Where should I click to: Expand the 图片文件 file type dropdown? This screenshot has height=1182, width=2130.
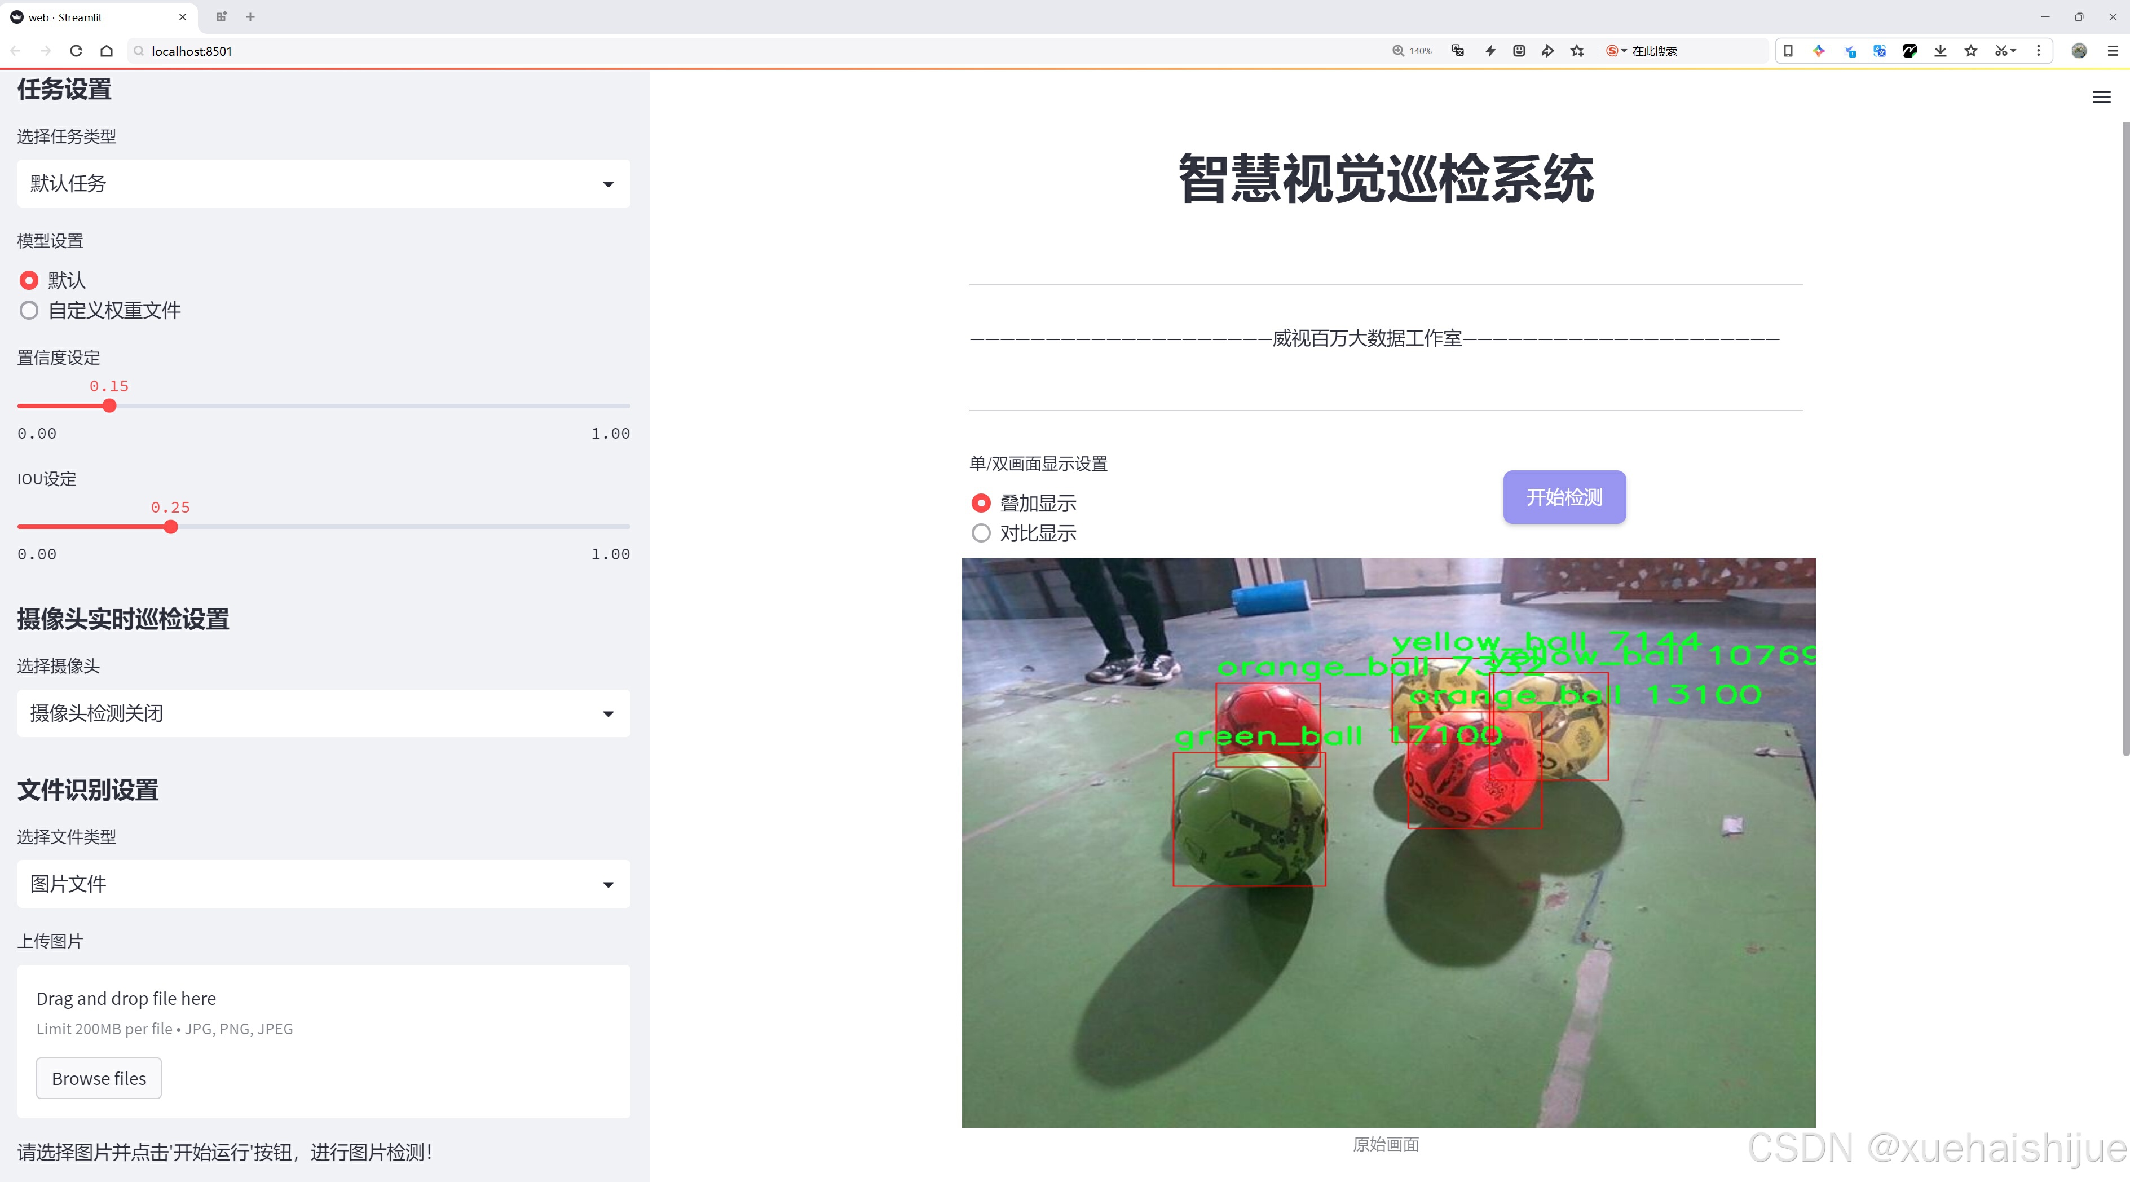click(x=323, y=884)
